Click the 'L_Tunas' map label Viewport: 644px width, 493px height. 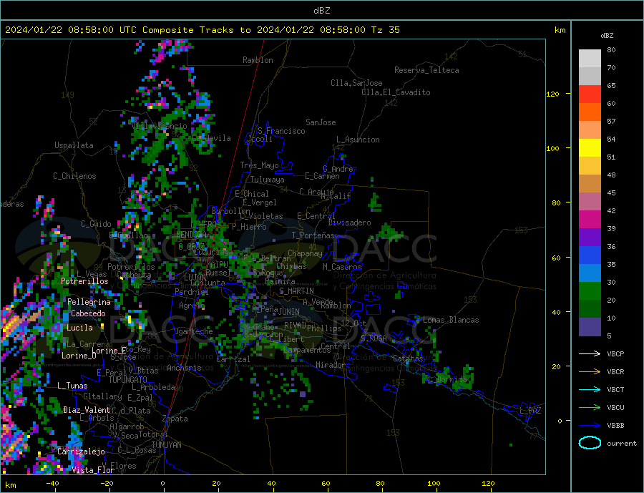(x=72, y=386)
